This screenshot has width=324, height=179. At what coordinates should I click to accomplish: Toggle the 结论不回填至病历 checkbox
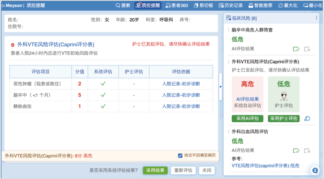point(180,156)
